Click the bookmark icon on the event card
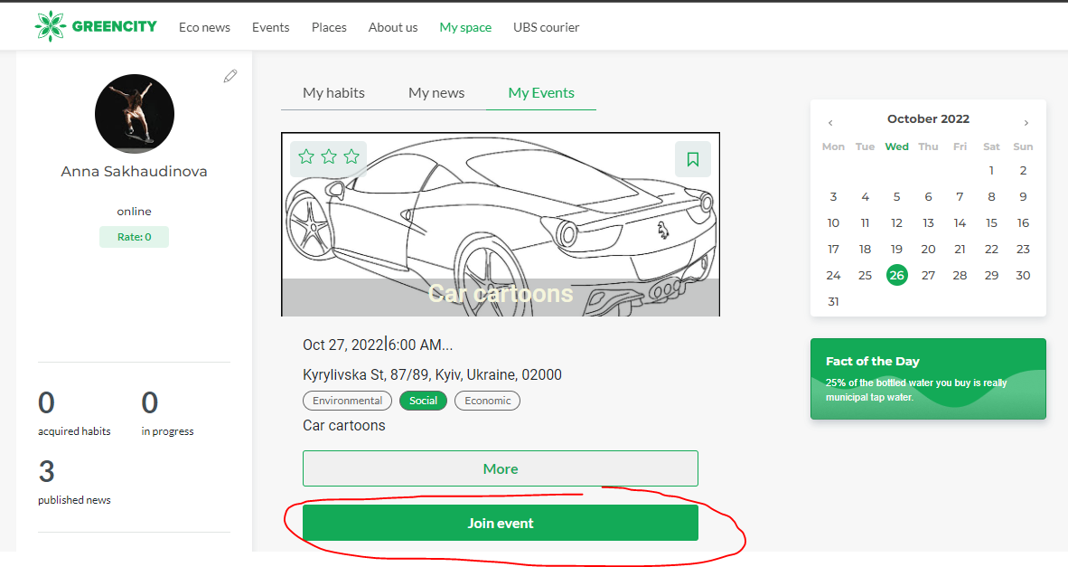The width and height of the screenshot is (1068, 567). (x=693, y=158)
